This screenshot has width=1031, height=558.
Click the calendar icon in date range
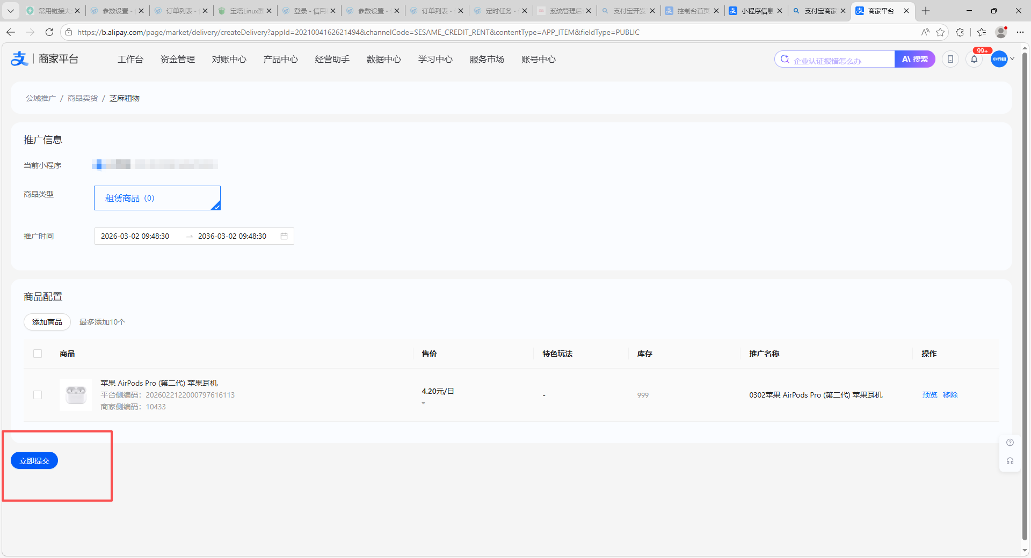coord(284,236)
